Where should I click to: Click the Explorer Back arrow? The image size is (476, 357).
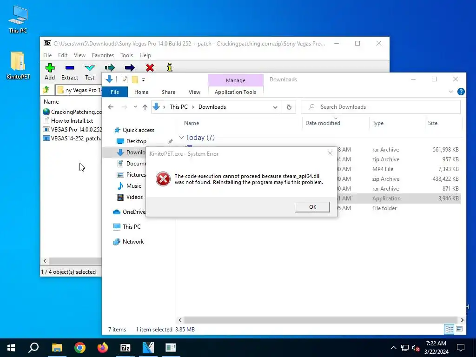(111, 107)
